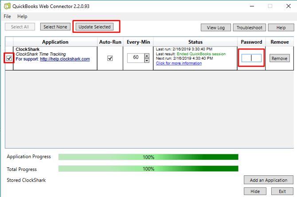Viewport: 297px width, 197px height.
Task: Click the Select None button
Action: point(55,27)
